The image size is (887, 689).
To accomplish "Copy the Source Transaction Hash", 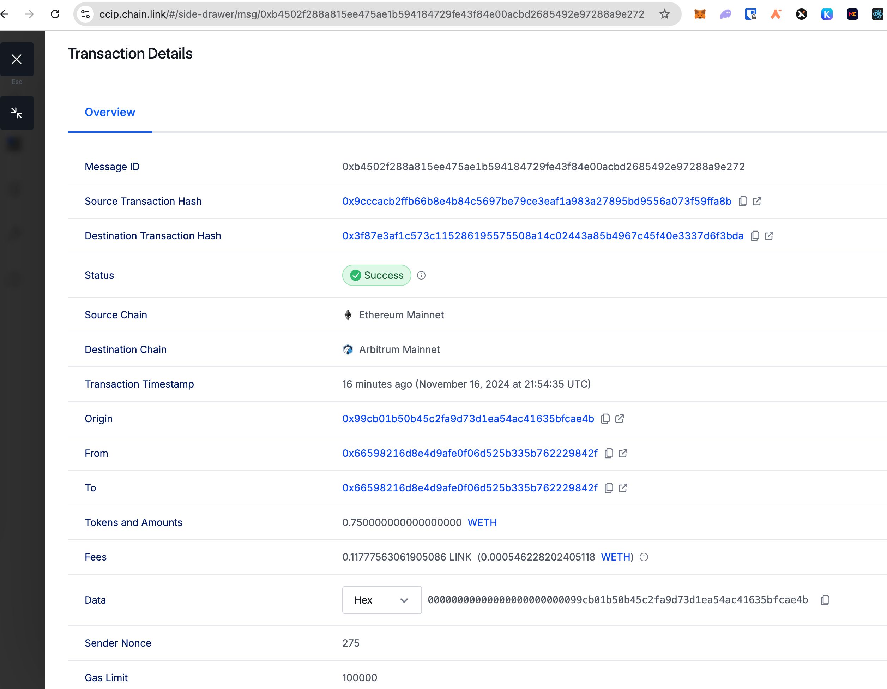I will (x=743, y=201).
